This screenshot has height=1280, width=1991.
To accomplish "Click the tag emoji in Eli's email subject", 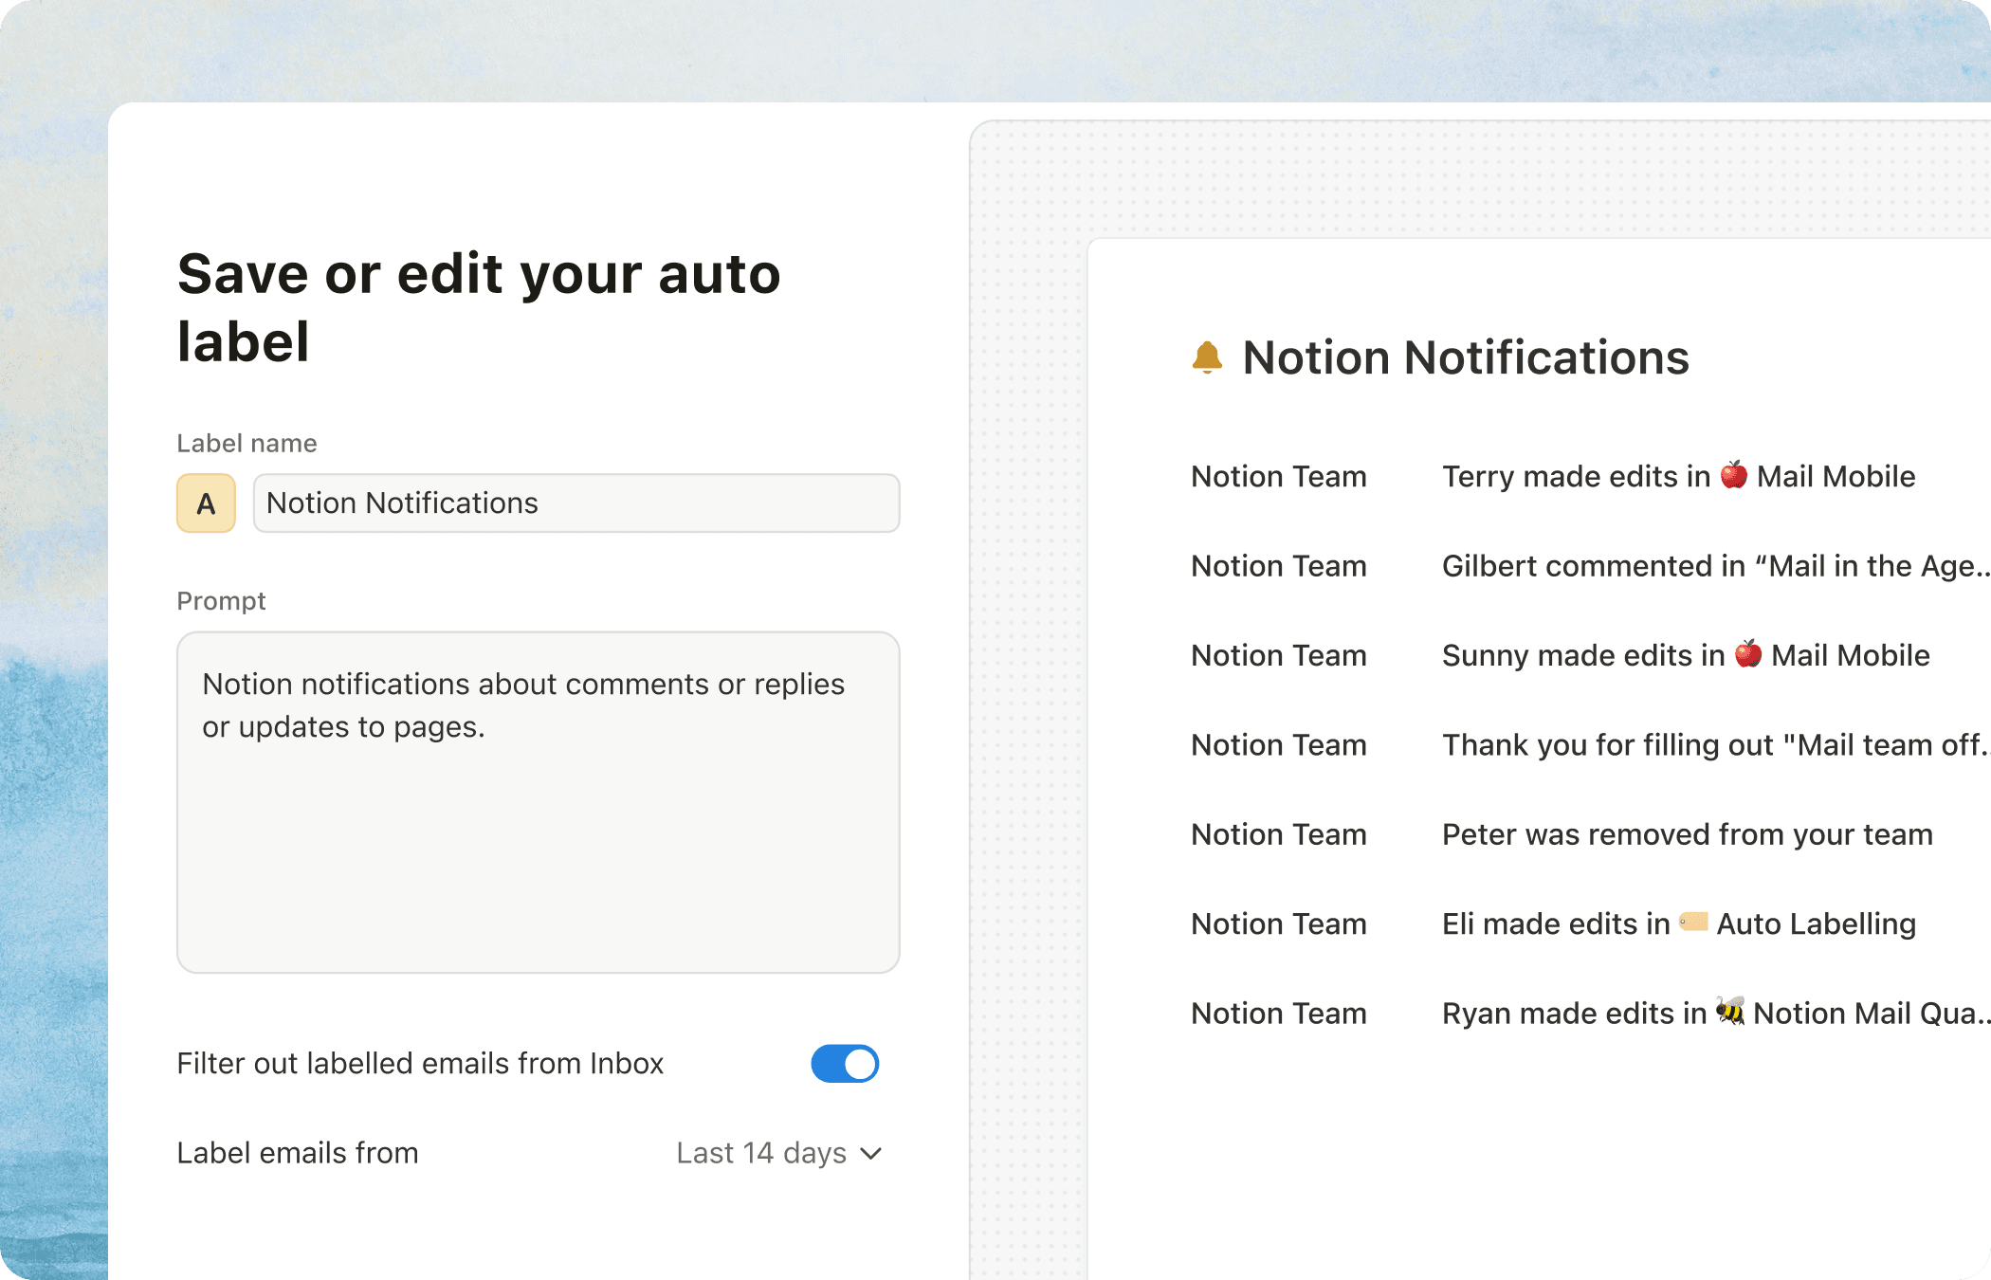I will [1693, 923].
